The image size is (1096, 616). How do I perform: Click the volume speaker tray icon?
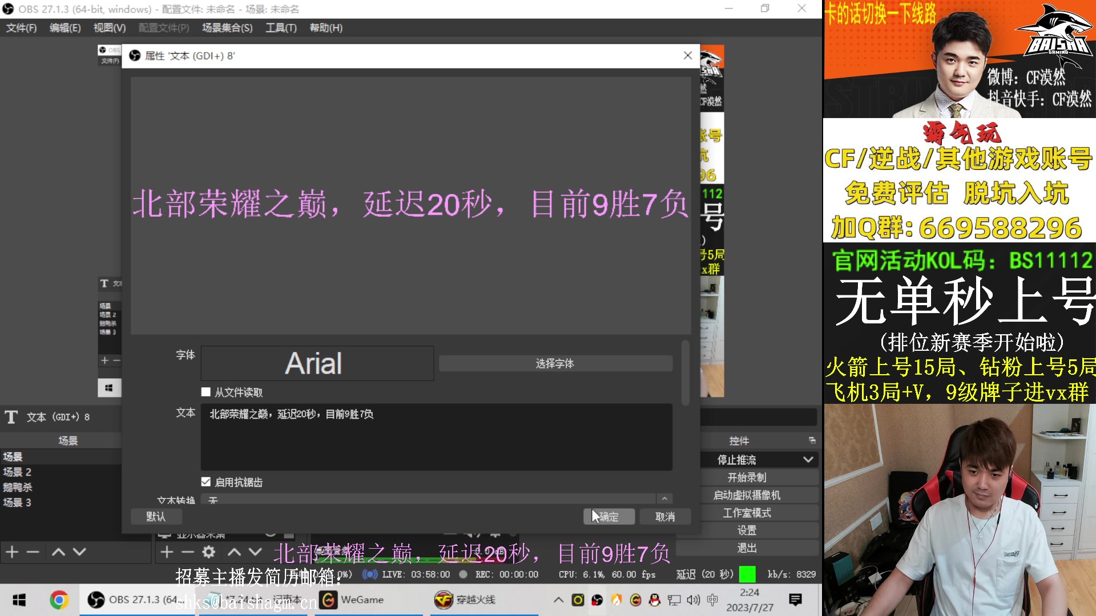tap(694, 600)
